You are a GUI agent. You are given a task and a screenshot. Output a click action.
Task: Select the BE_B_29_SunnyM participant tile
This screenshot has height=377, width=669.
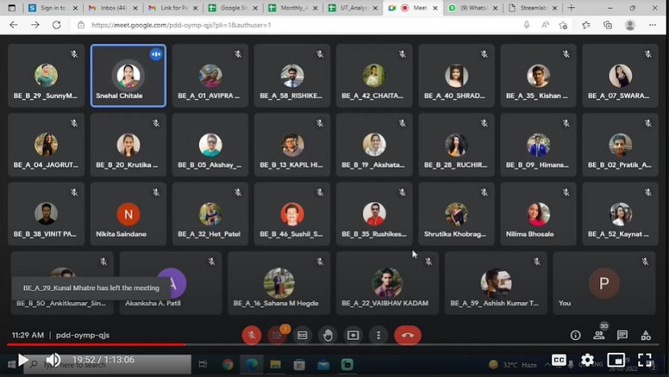click(46, 76)
